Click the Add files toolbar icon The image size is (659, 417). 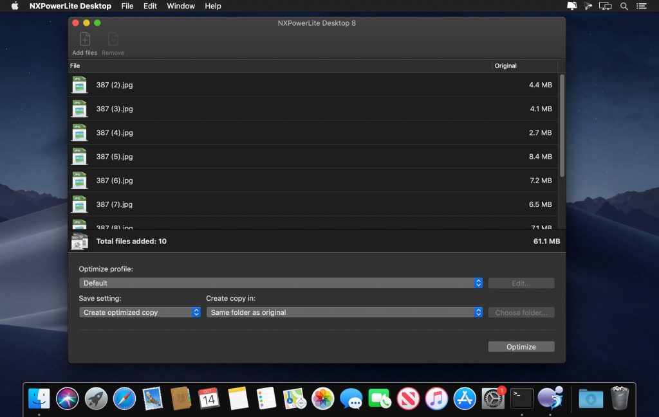tap(84, 40)
